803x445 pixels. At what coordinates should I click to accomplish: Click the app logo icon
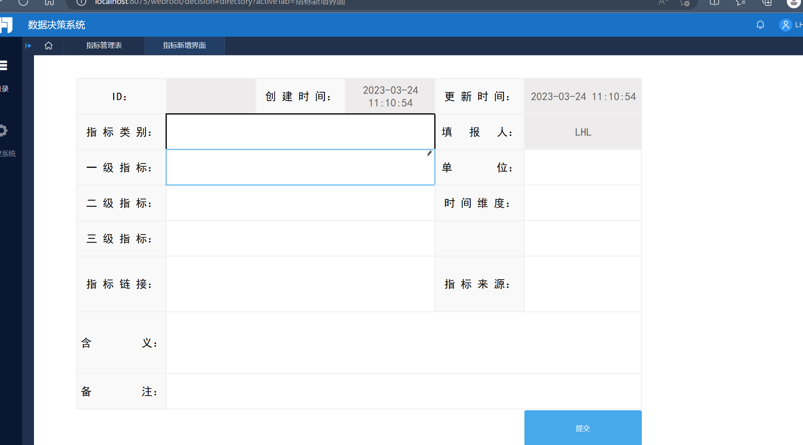pyautogui.click(x=6, y=25)
